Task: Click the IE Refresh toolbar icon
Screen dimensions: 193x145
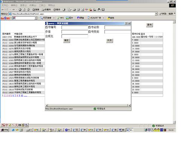Action: (24, 10)
